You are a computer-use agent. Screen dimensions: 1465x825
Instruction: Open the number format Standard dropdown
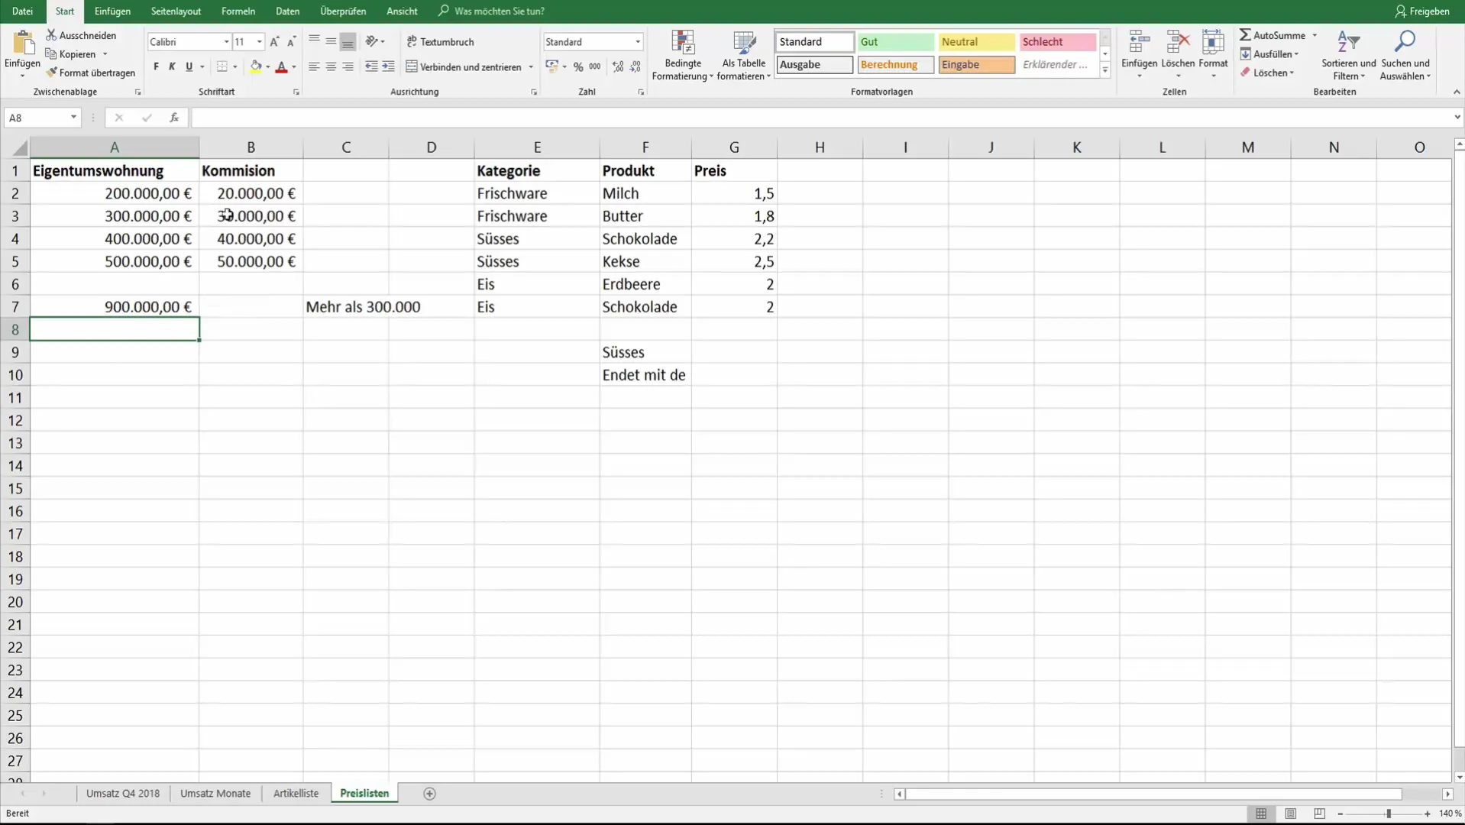point(638,42)
